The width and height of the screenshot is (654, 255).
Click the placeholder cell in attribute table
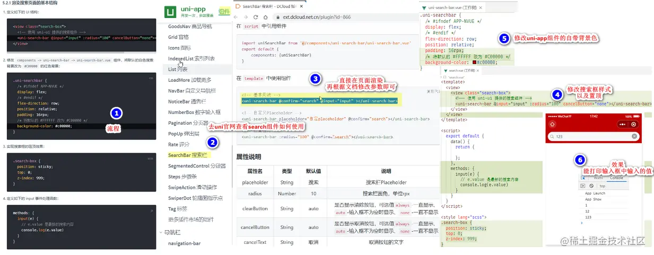[255, 182]
